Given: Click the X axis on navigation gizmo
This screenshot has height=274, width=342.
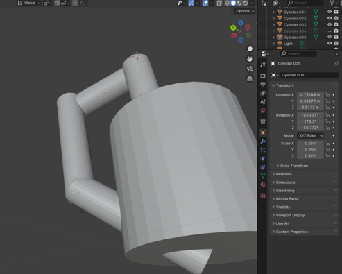Looking at the screenshot, I should point(234,35).
